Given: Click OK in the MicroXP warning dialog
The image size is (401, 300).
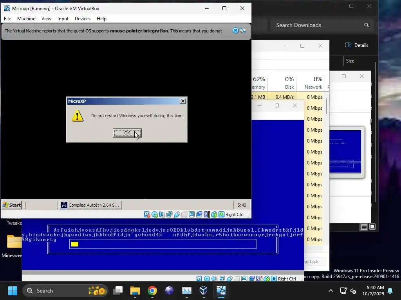Looking at the screenshot, I should click(127, 133).
